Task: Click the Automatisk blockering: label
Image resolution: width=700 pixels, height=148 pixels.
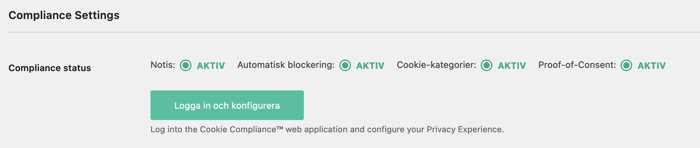Action: coord(286,65)
